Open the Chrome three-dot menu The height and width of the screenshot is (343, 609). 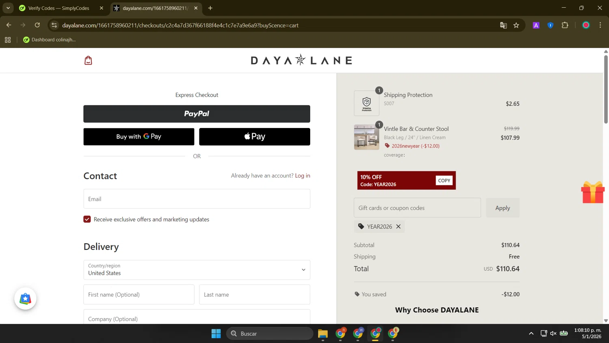click(x=600, y=25)
